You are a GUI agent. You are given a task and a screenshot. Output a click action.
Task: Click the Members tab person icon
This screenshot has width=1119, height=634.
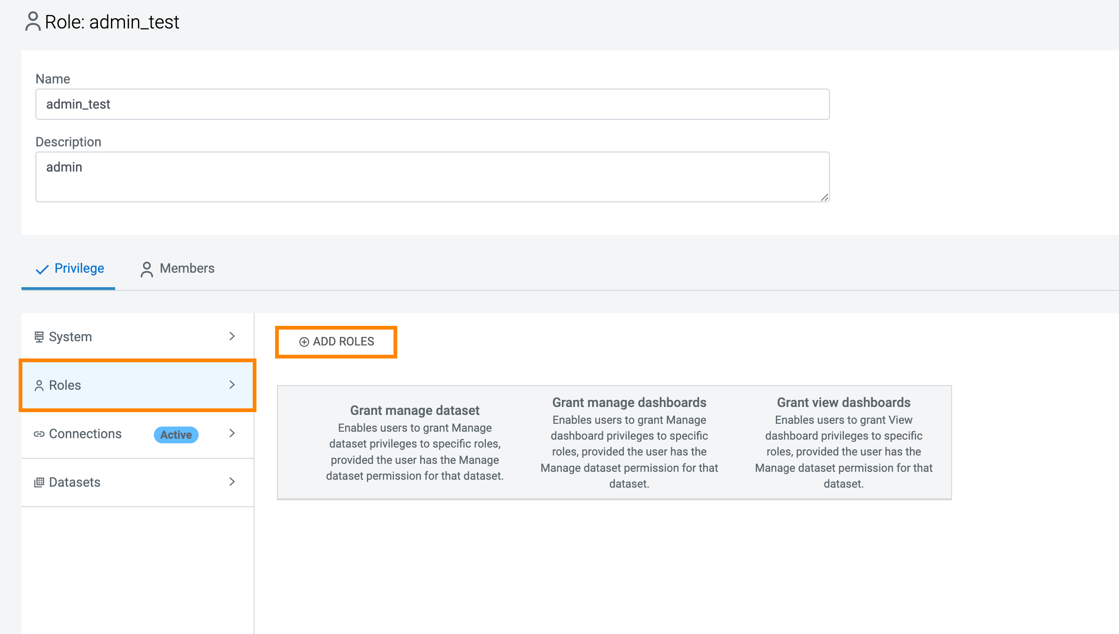click(146, 269)
